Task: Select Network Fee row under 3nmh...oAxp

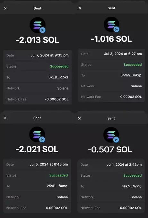Action: (111, 97)
